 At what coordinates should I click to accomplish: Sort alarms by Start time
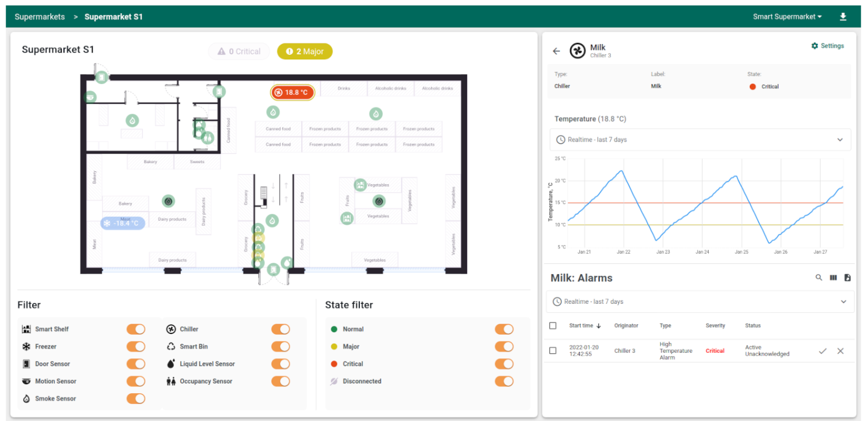(585, 326)
